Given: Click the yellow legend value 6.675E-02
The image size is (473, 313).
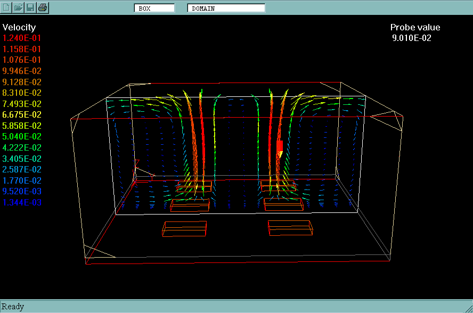Looking at the screenshot, I should click(x=22, y=115).
